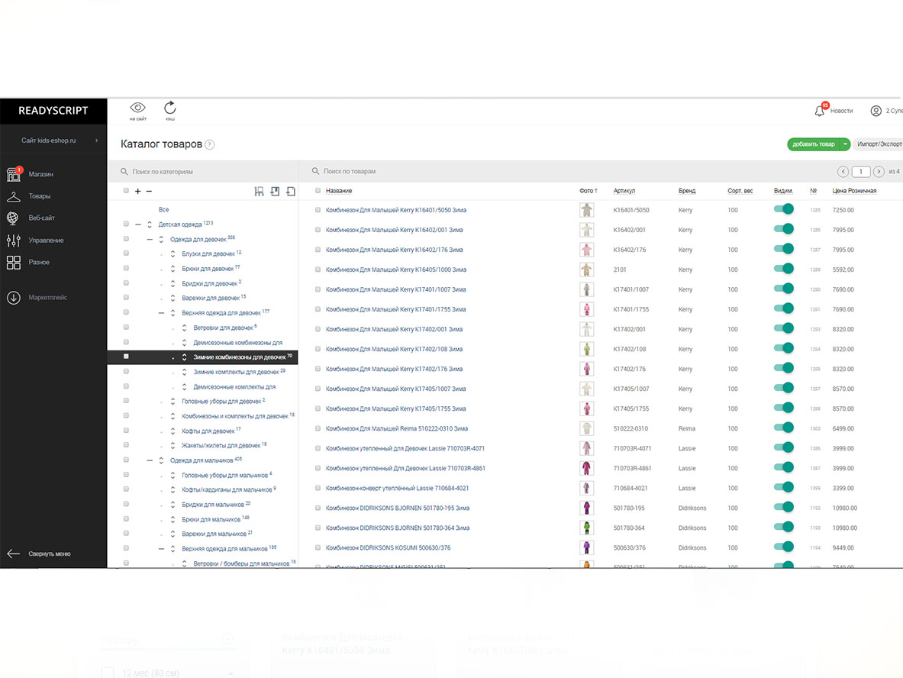This screenshot has width=903, height=678.
Task: Check the box for Kerry K16402/001 product
Action: pos(318,230)
